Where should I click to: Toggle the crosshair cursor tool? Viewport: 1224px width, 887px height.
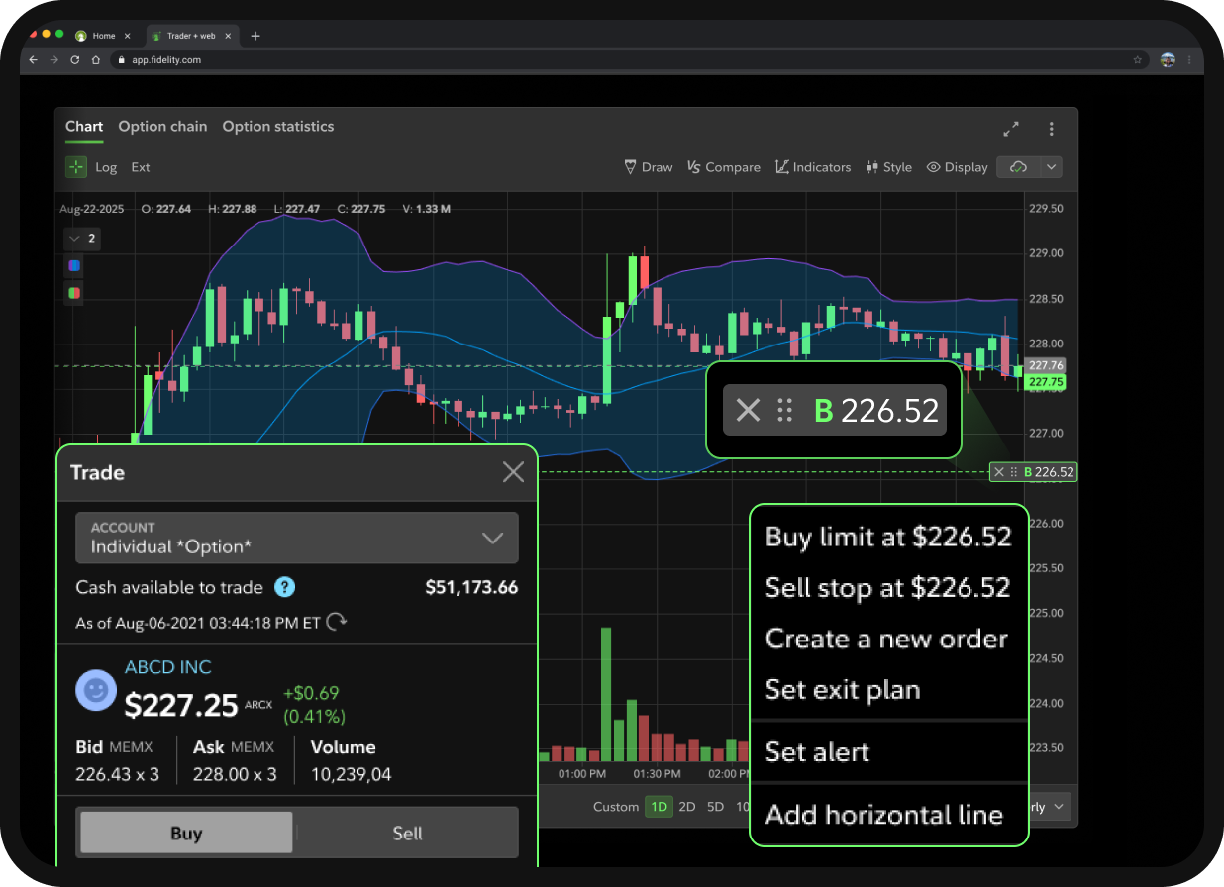click(x=76, y=167)
